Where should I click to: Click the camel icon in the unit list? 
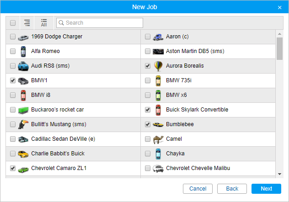click(x=158, y=139)
